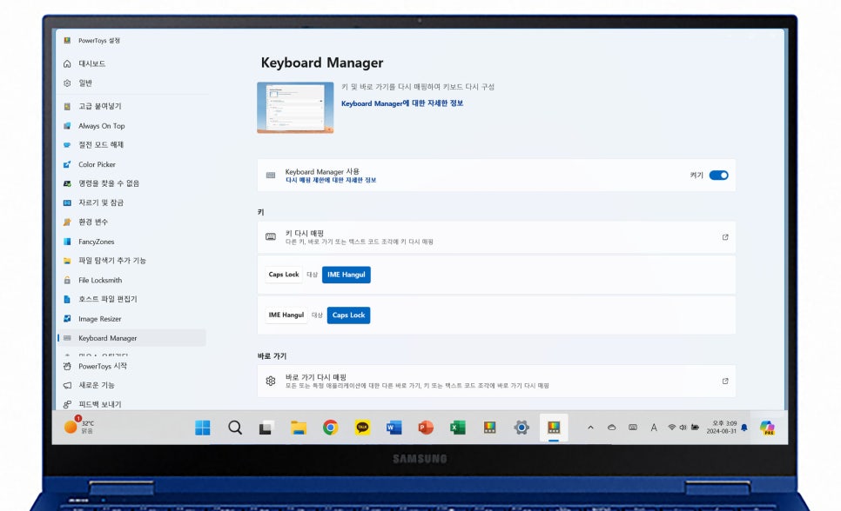This screenshot has height=511, width=841.
Task: Open Task View from the taskbar
Action: (266, 428)
